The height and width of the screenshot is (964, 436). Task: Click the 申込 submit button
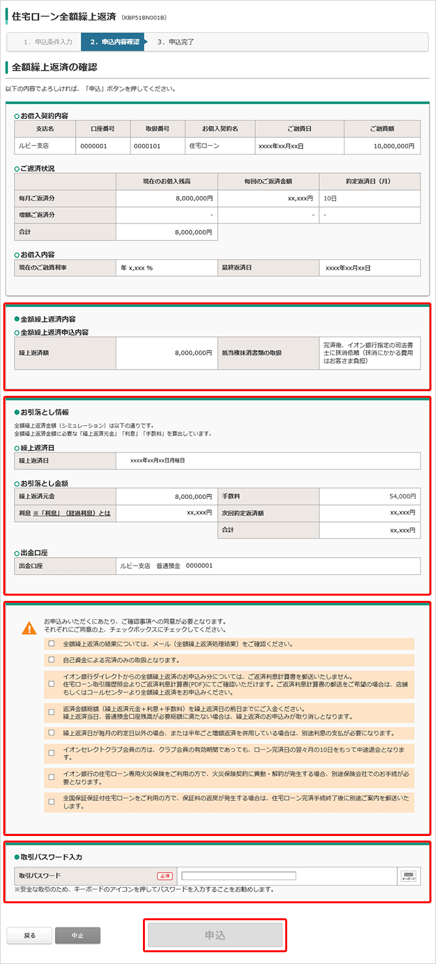(x=215, y=935)
